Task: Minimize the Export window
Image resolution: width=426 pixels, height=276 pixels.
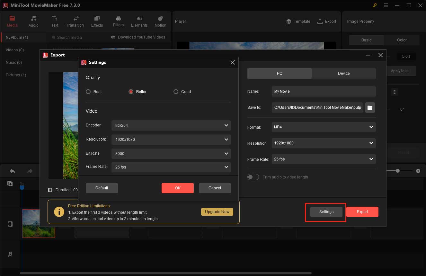Action: coord(368,55)
